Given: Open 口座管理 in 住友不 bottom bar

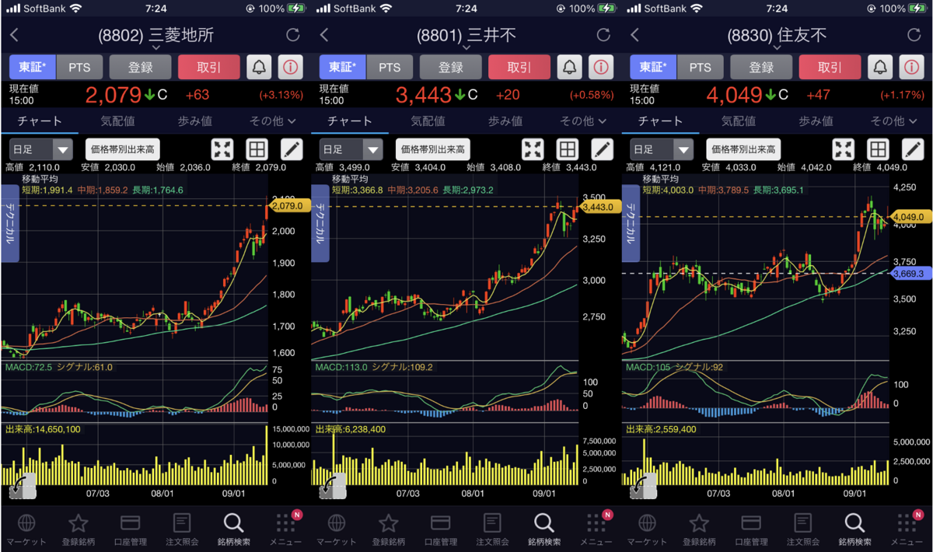Looking at the screenshot, I should [x=750, y=529].
